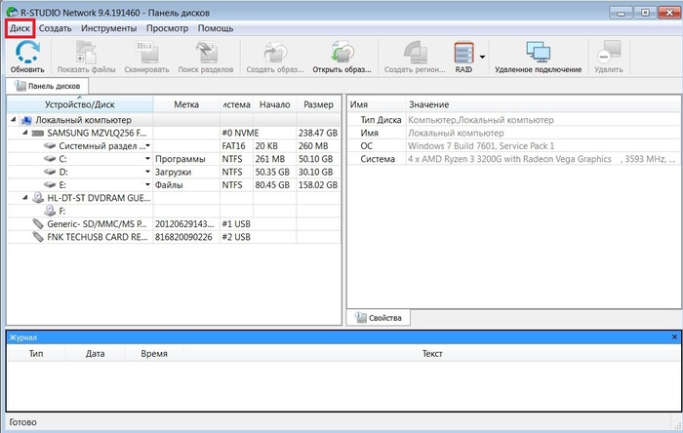The width and height of the screenshot is (683, 433).
Task: Collapse the SAMSUNG MZVLQ256 drive node
Action: click(24, 133)
